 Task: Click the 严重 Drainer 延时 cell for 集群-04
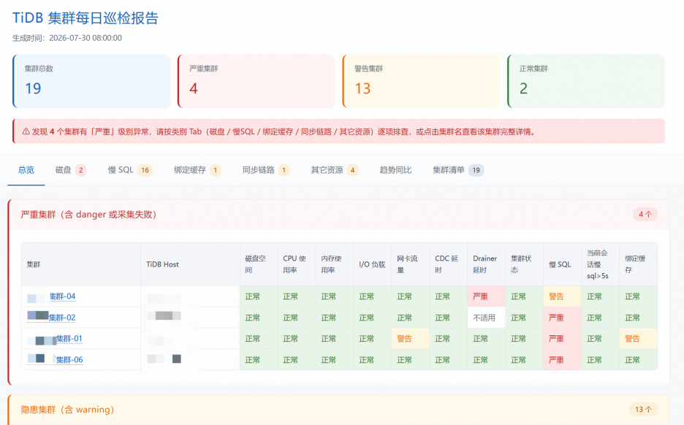(487, 296)
